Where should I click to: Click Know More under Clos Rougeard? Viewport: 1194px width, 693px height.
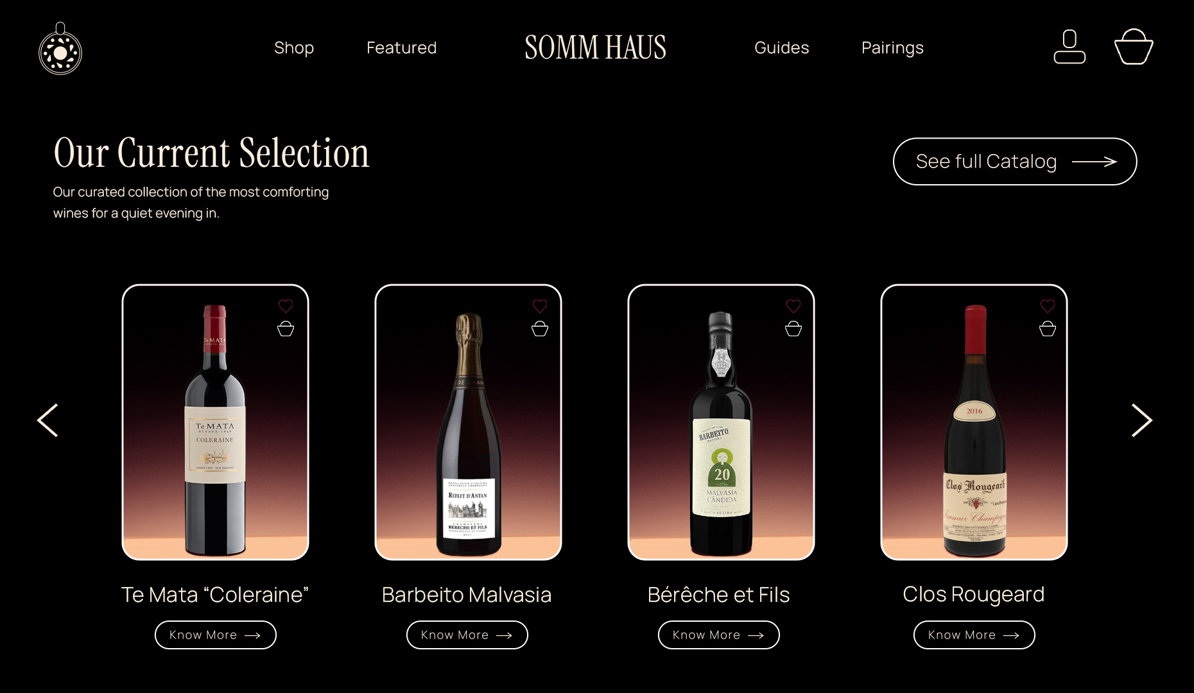tap(974, 635)
